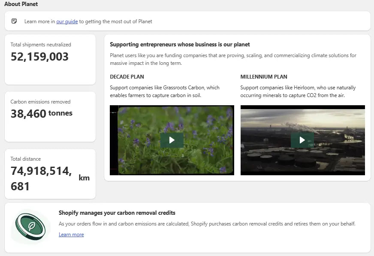Viewport: 374px width, 256px height.
Task: Click the Shopify manages your carbon removal credits title
Action: point(117,213)
